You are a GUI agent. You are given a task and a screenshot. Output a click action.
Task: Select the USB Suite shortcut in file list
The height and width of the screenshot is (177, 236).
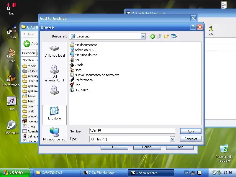(79, 90)
